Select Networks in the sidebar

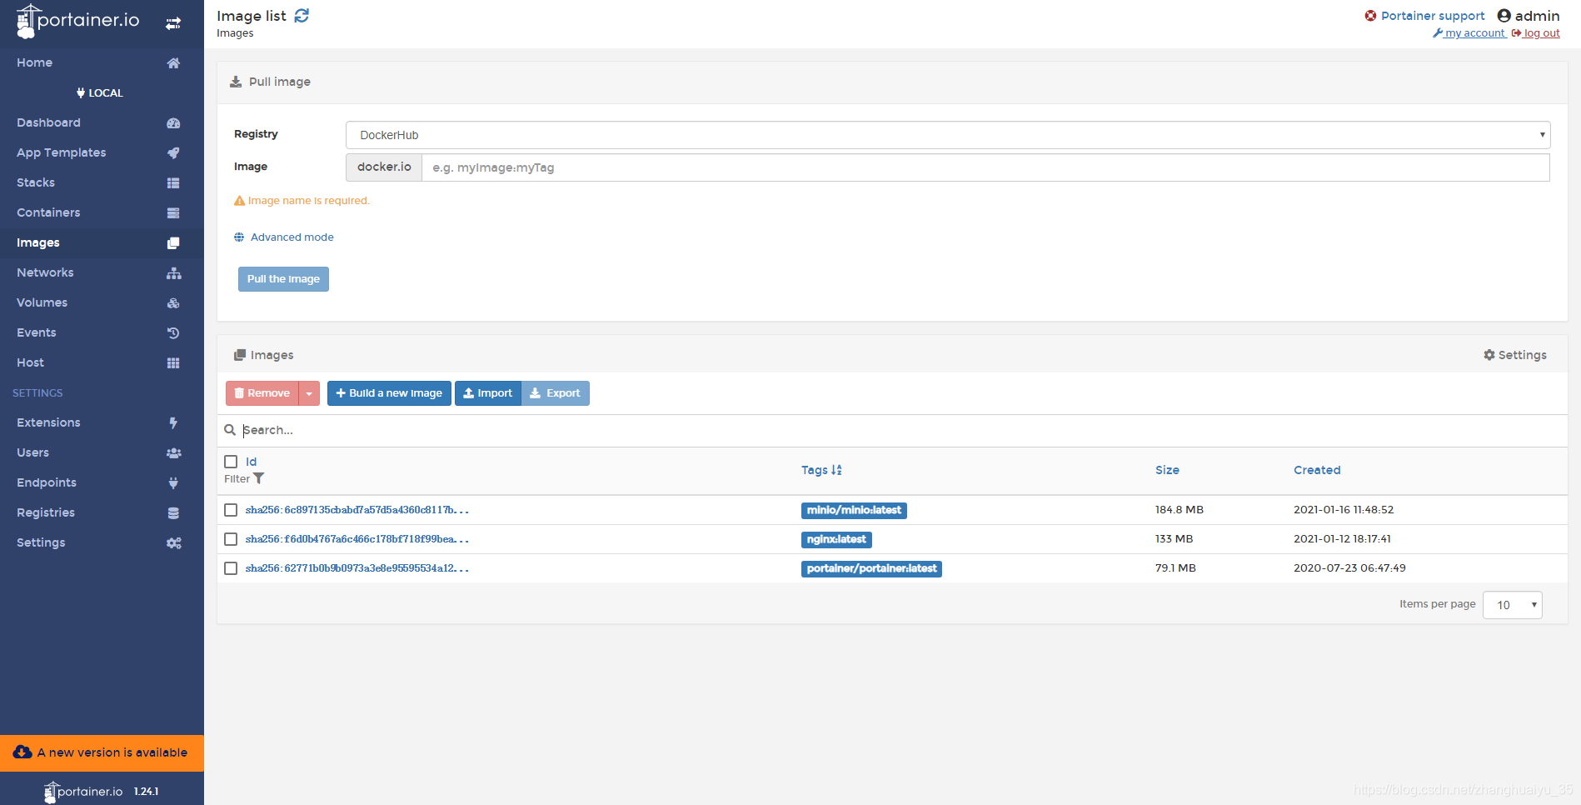pos(102,273)
